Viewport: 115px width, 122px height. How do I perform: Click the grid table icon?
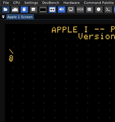click(90, 10)
